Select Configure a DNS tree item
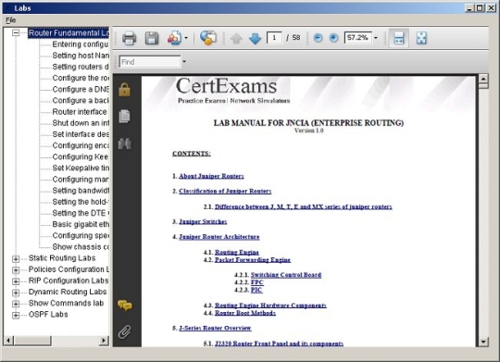The height and width of the screenshot is (362, 500). (x=81, y=89)
